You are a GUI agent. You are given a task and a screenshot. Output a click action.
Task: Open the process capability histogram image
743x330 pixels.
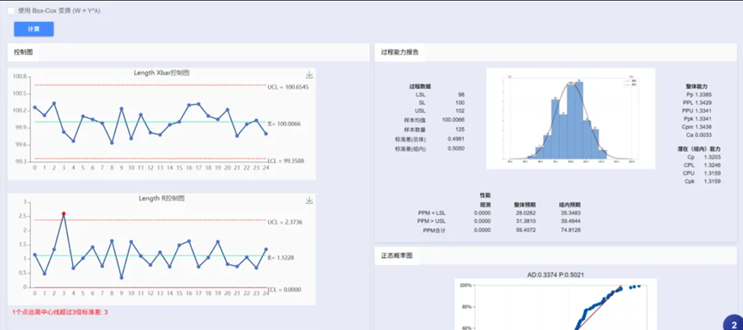570,118
